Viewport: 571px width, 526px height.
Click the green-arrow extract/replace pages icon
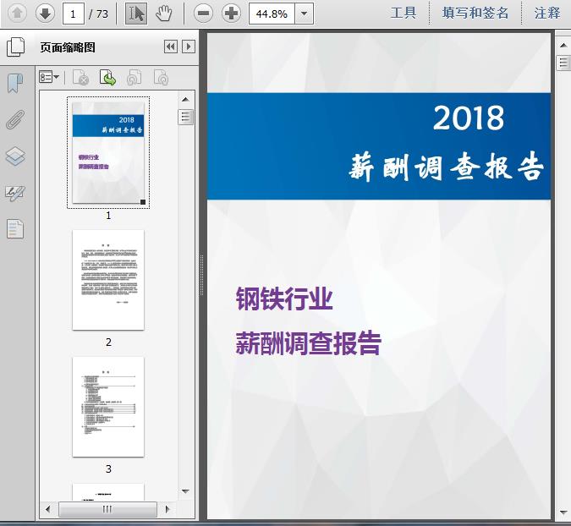[x=107, y=78]
